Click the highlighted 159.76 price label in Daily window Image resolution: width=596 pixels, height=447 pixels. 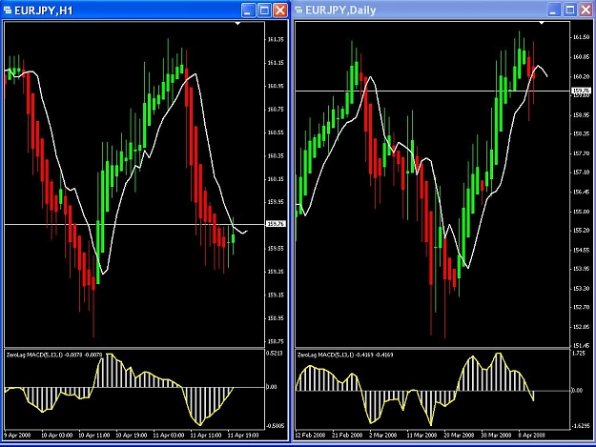point(582,91)
